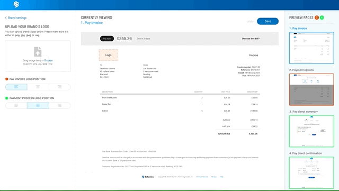This screenshot has height=191, width=339.
Task: Click the Pay now button on invoice
Action: 107,39
